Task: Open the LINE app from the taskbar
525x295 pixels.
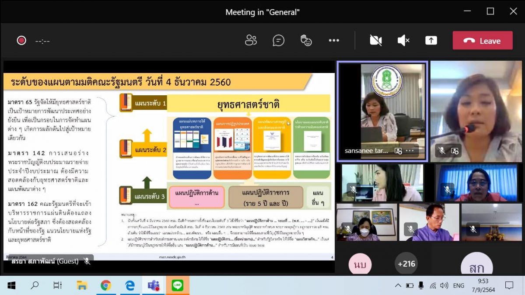Action: pyautogui.click(x=177, y=285)
